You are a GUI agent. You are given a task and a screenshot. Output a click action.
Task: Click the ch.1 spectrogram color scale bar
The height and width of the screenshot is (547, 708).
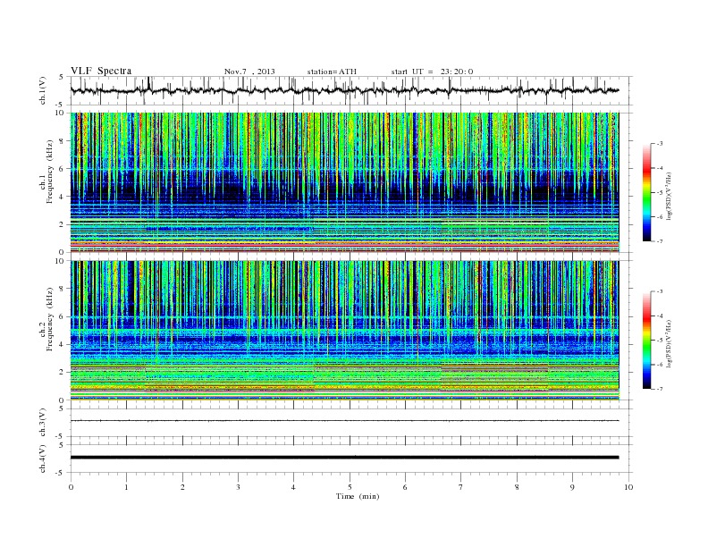[646, 192]
